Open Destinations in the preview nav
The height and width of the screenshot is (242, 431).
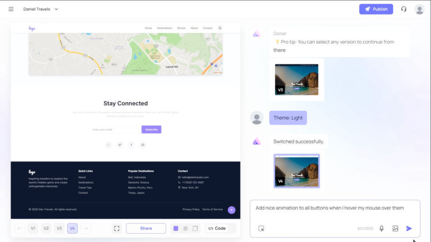point(165,28)
